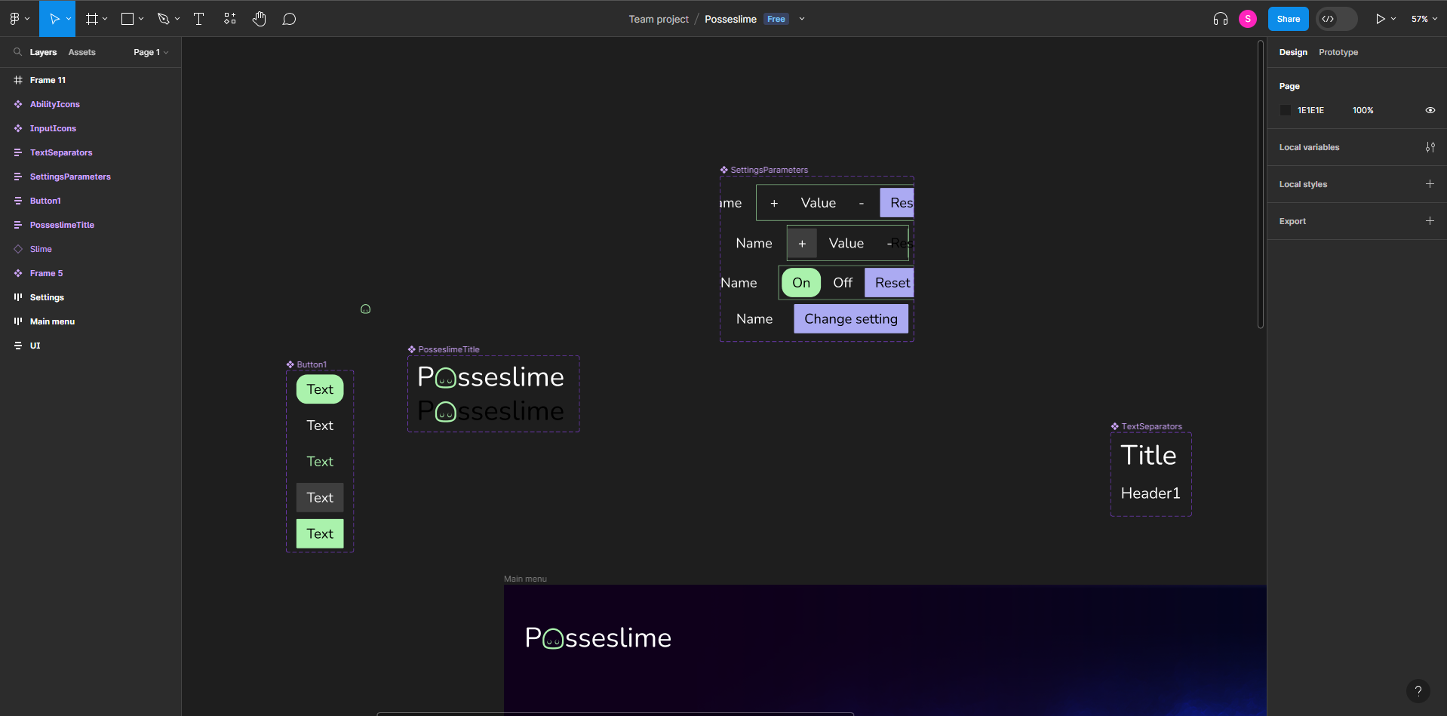Image resolution: width=1447 pixels, height=716 pixels.
Task: Click the Posseslime file name
Action: (730, 19)
